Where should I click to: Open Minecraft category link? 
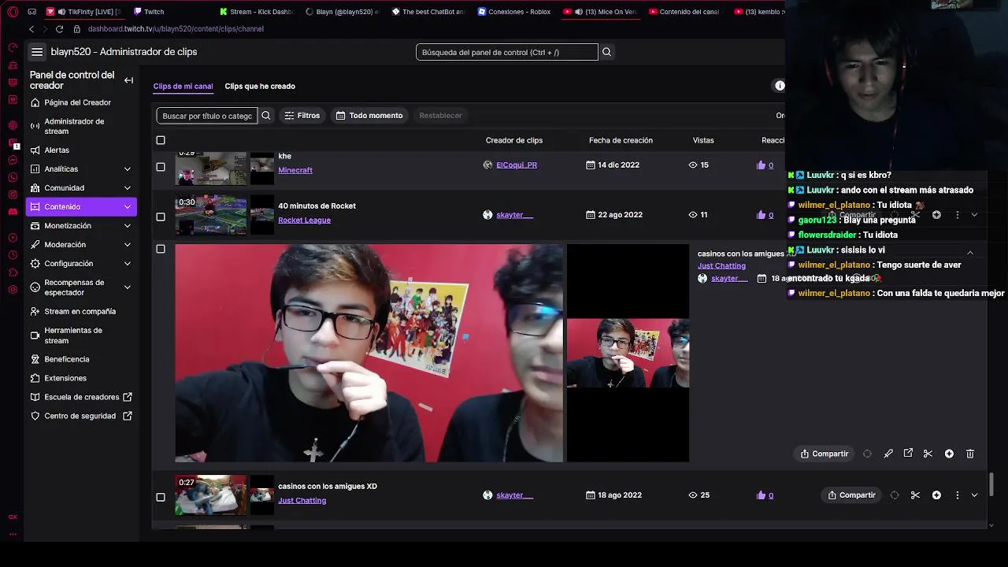point(295,171)
